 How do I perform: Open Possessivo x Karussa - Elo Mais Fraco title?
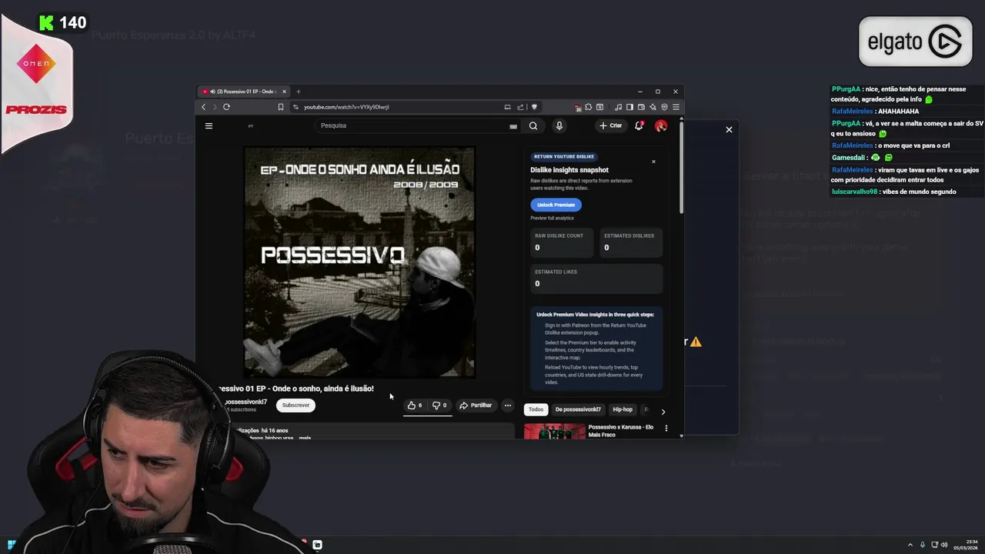(x=621, y=431)
